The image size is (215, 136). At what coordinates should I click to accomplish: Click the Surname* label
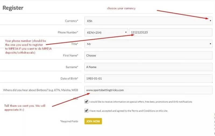pyautogui.click(x=72, y=67)
